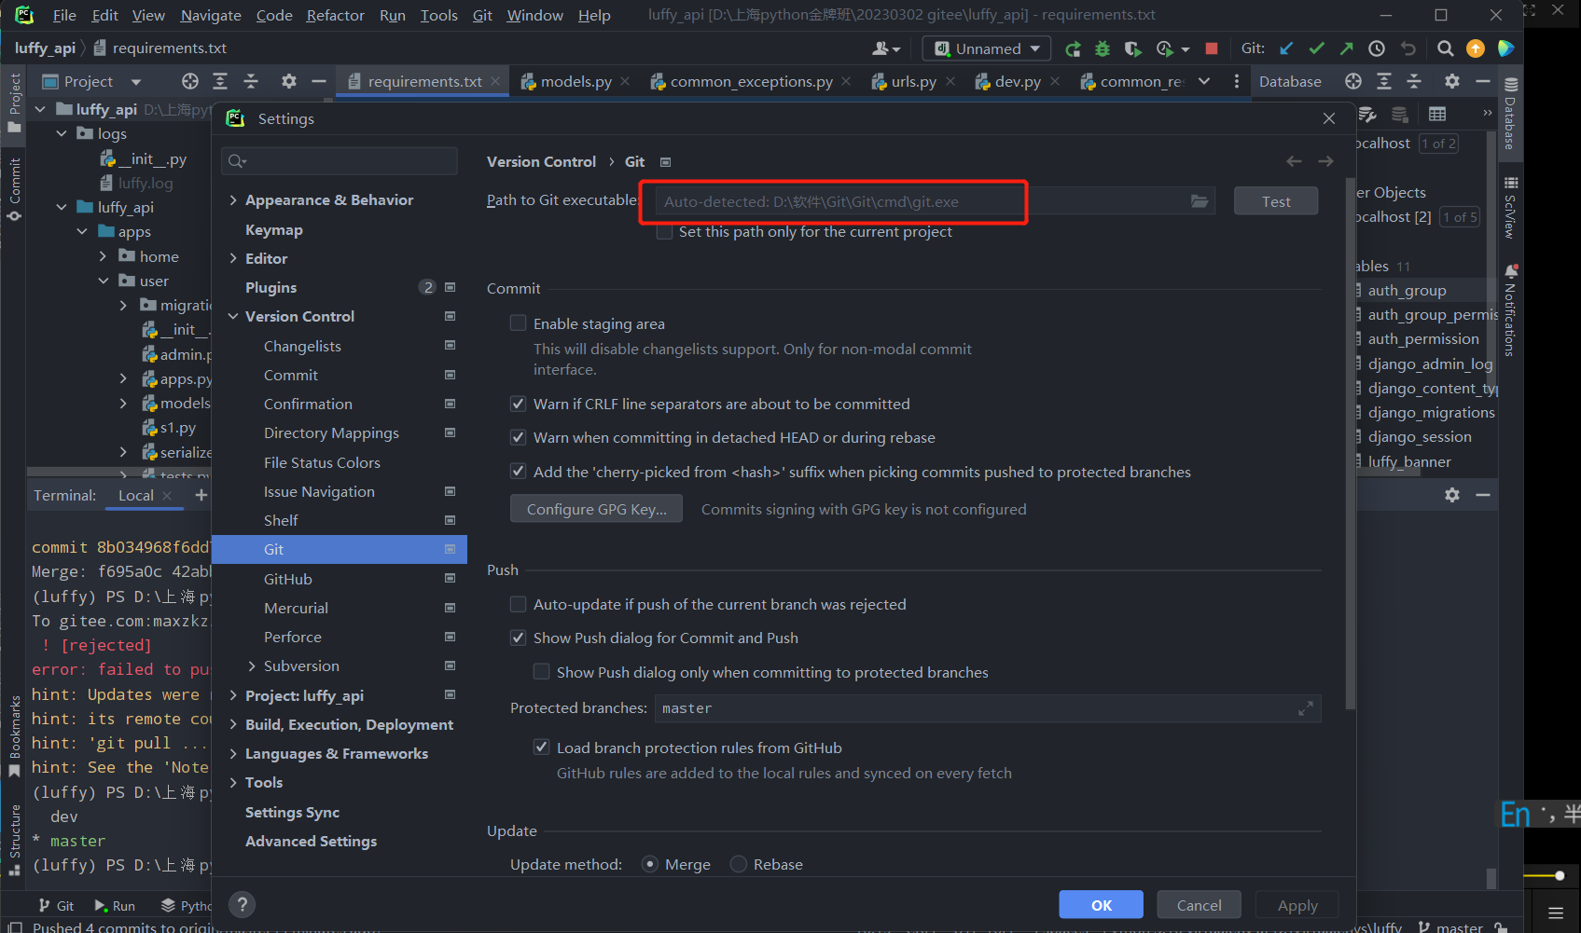Image resolution: width=1581 pixels, height=933 pixels.
Task: Switch to urls.py editor tab
Action: 913,81
